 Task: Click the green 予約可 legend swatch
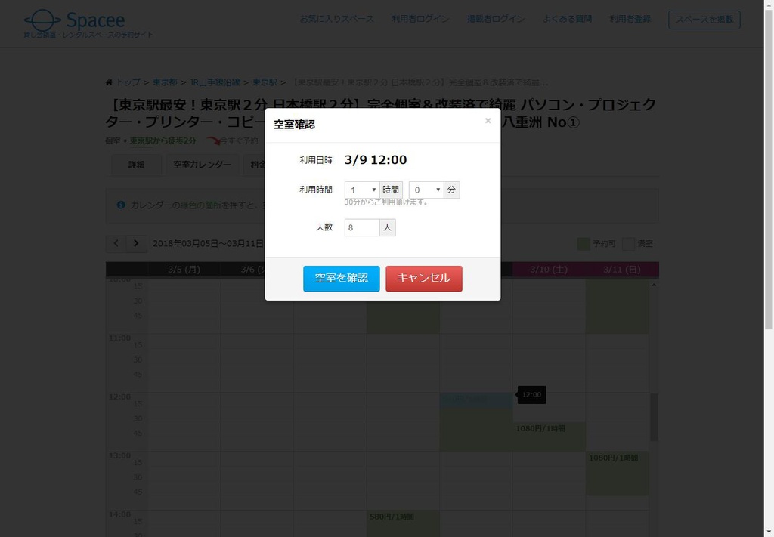tap(584, 244)
